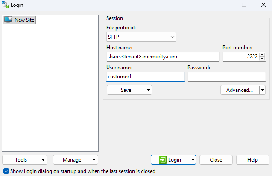The height and width of the screenshot is (176, 272).
Task: Open the File protocol SFTP dropdown
Action: coord(141,37)
